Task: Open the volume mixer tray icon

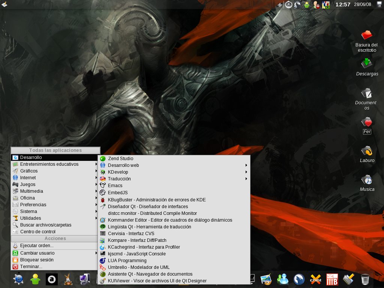Action: [x=288, y=4]
